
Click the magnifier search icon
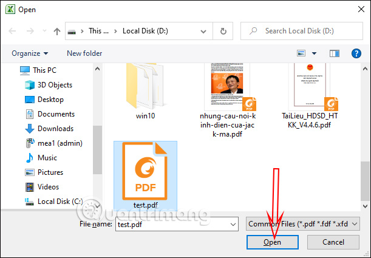tap(253, 31)
